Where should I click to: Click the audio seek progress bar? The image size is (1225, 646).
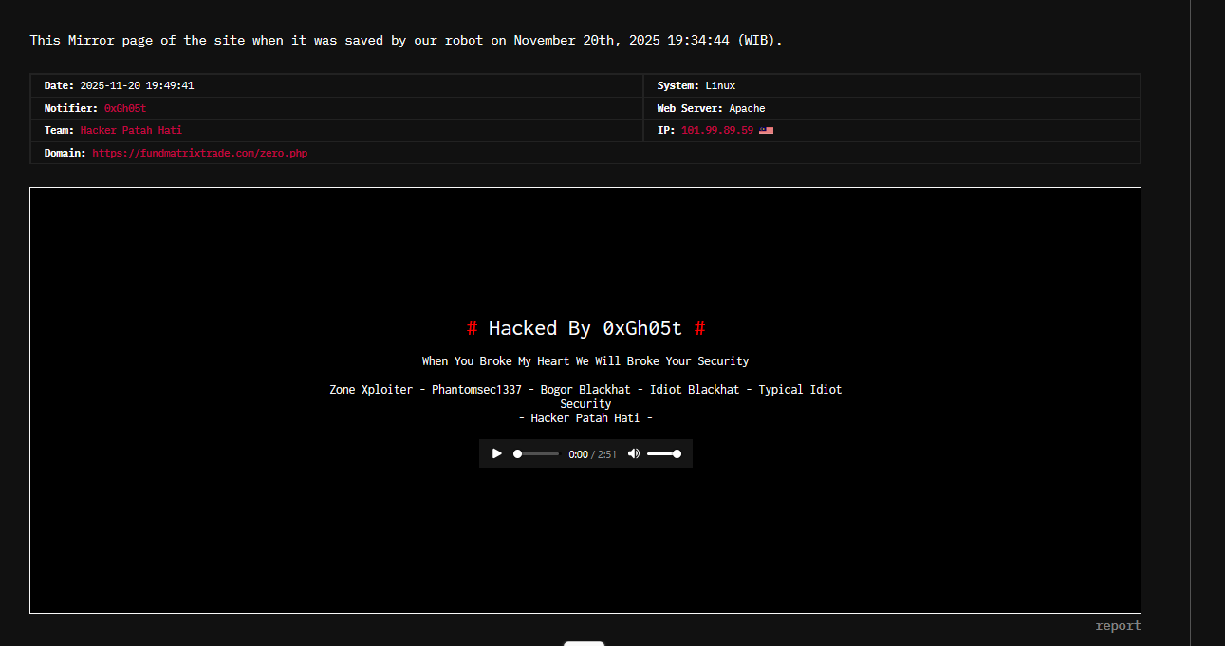coord(537,454)
